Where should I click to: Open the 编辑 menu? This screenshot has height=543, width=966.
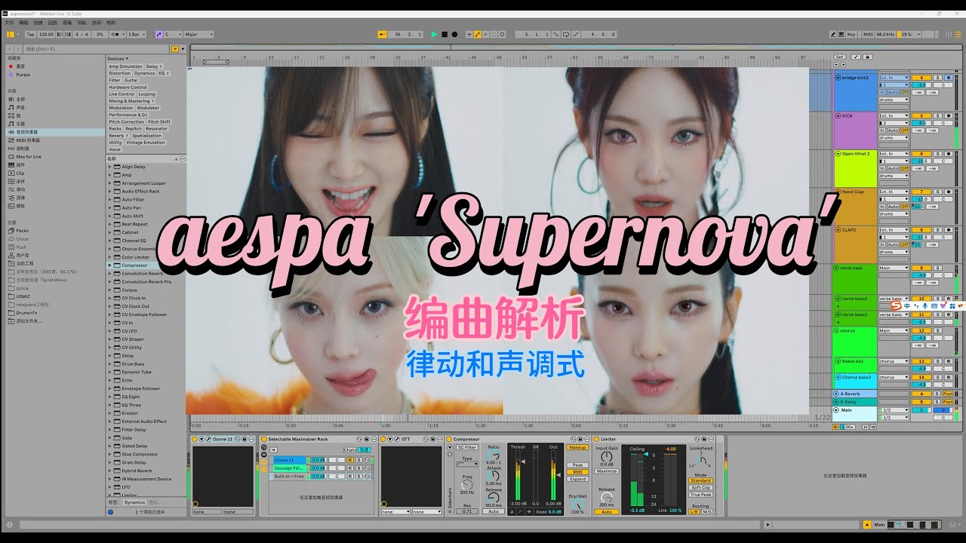tap(23, 23)
